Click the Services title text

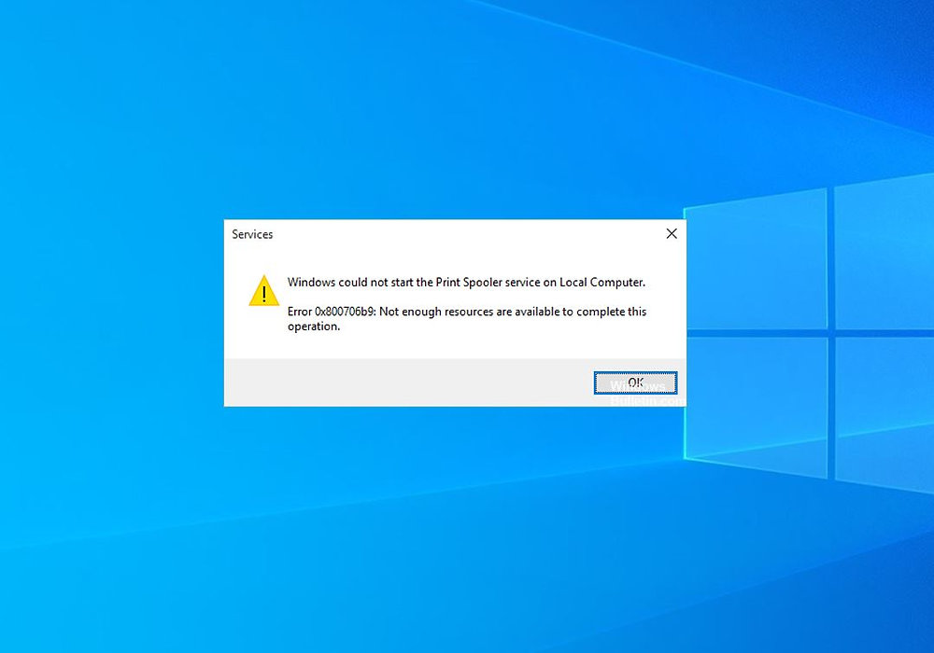pos(252,235)
